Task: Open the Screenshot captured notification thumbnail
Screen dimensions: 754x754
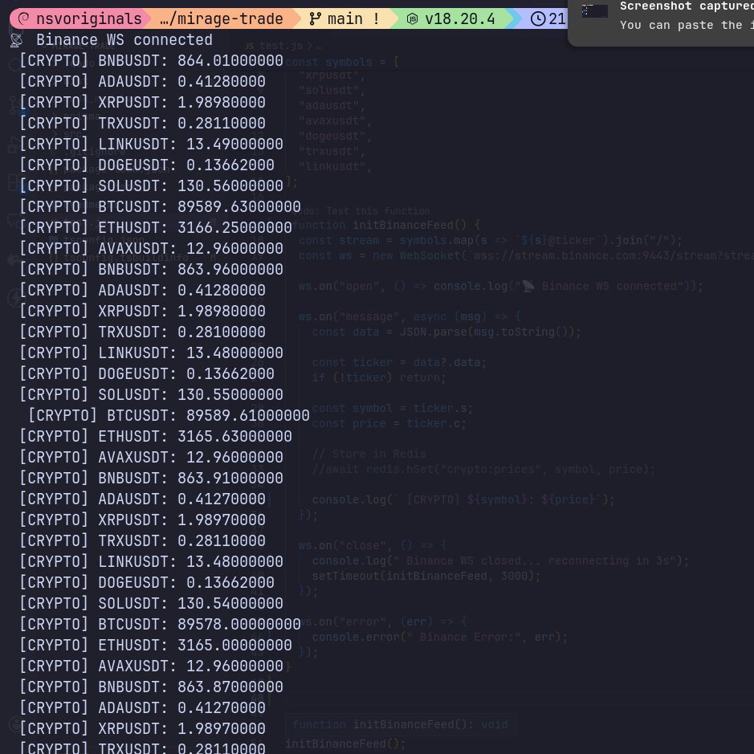Action: 595,10
